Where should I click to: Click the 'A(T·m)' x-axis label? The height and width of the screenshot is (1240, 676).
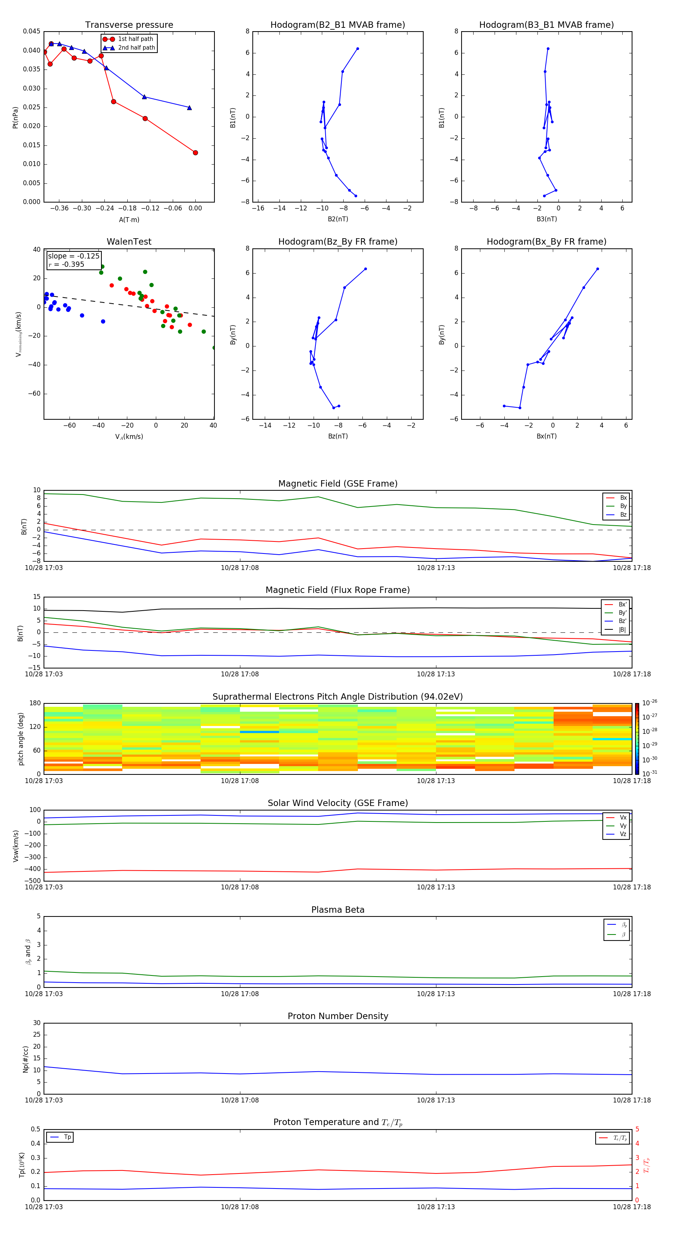[x=129, y=220]
